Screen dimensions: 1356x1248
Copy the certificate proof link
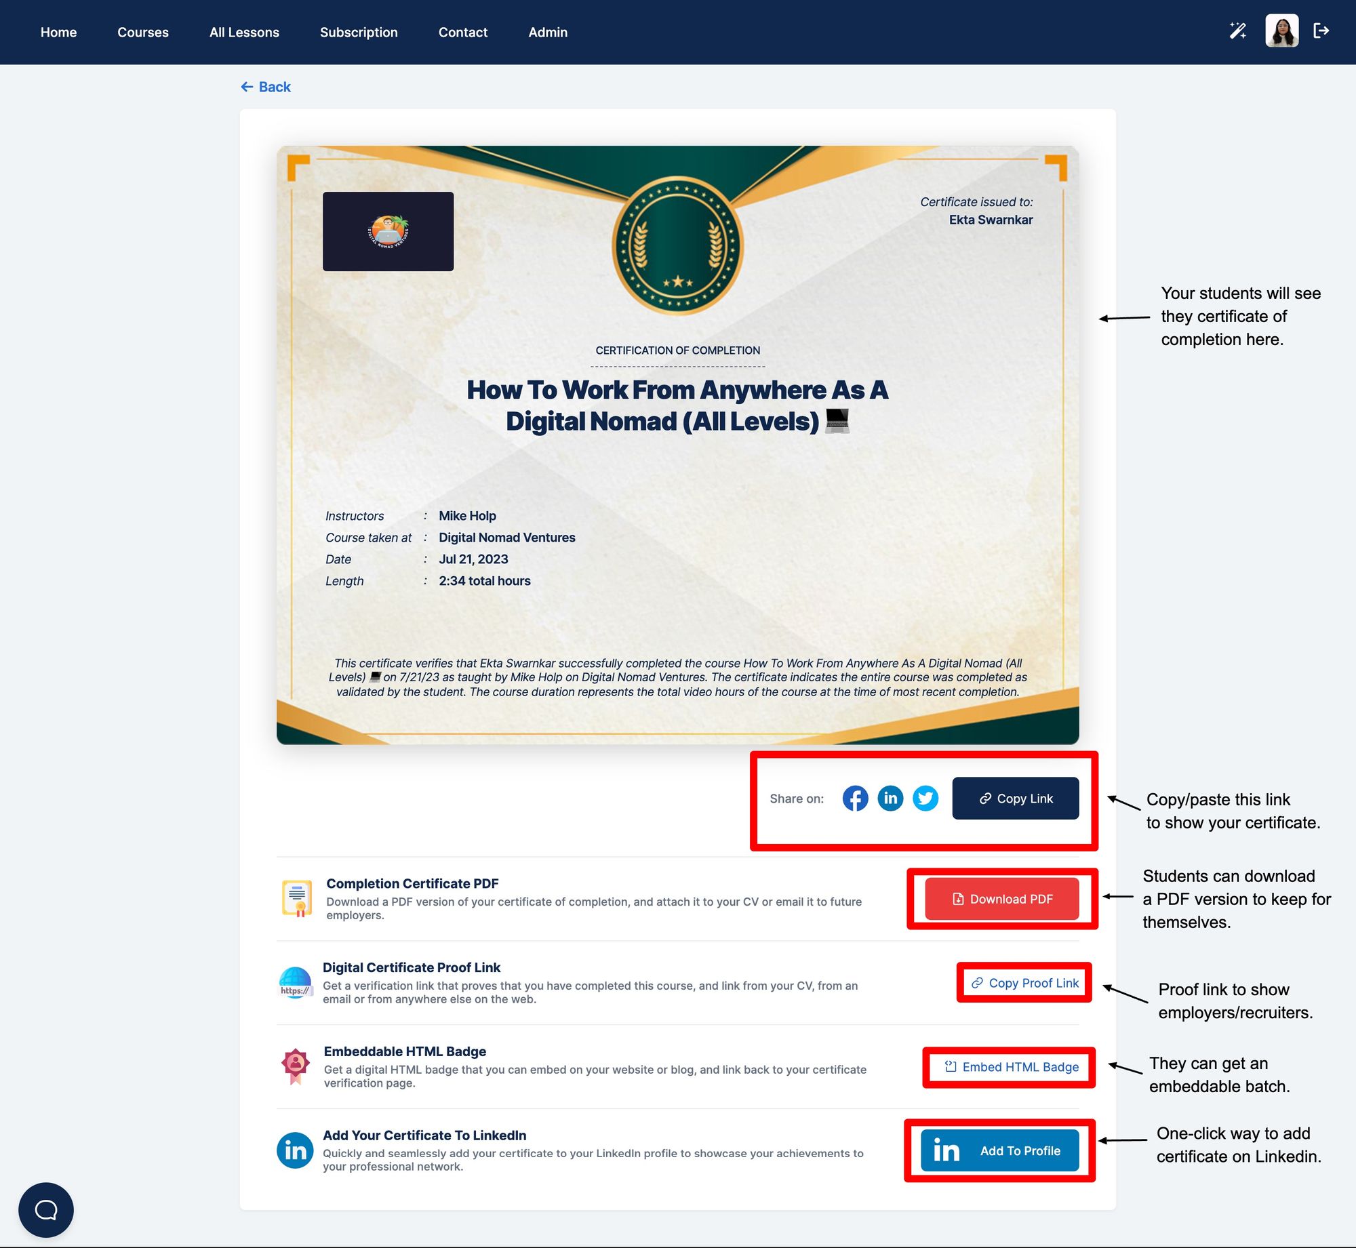[x=1024, y=982]
